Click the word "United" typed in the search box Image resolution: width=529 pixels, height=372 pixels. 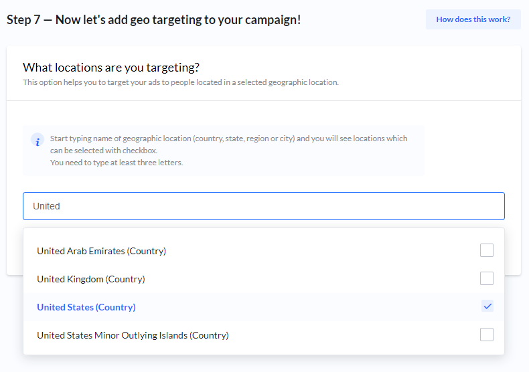coord(47,206)
